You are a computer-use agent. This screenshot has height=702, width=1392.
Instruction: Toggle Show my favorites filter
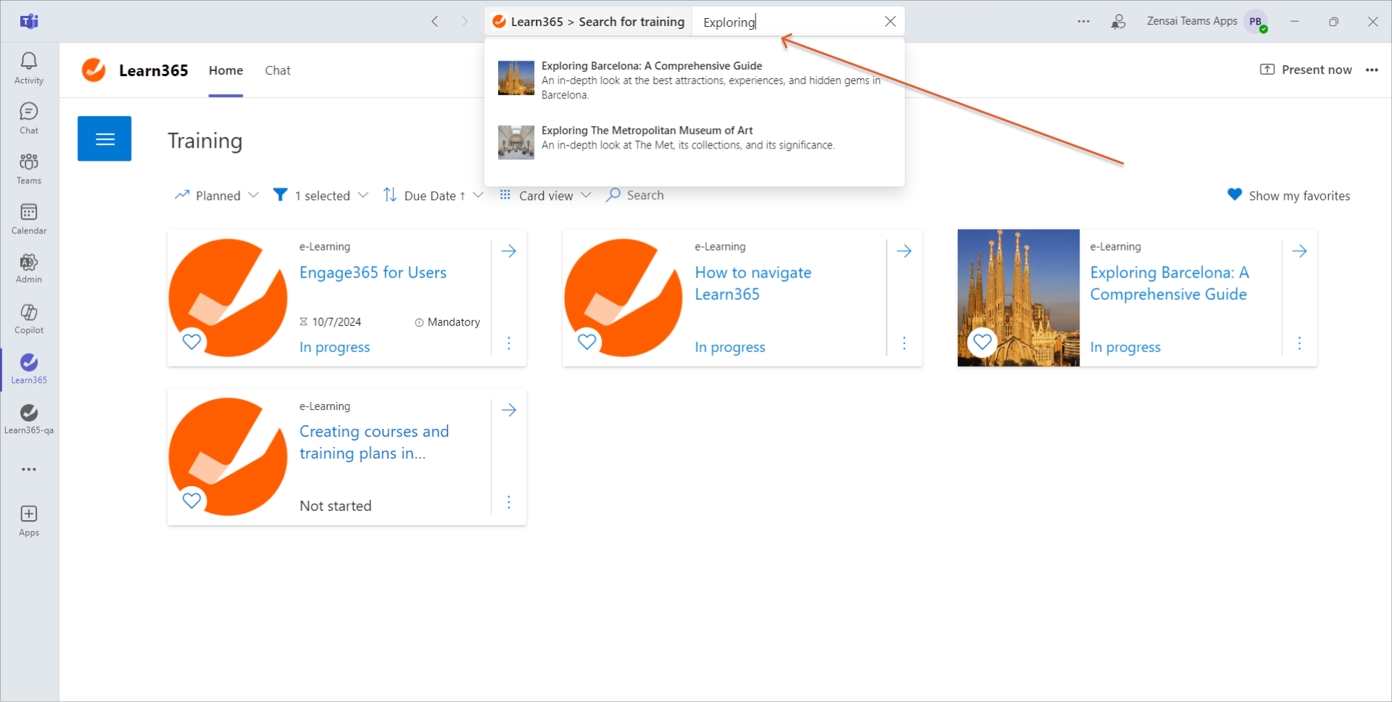coord(1288,196)
